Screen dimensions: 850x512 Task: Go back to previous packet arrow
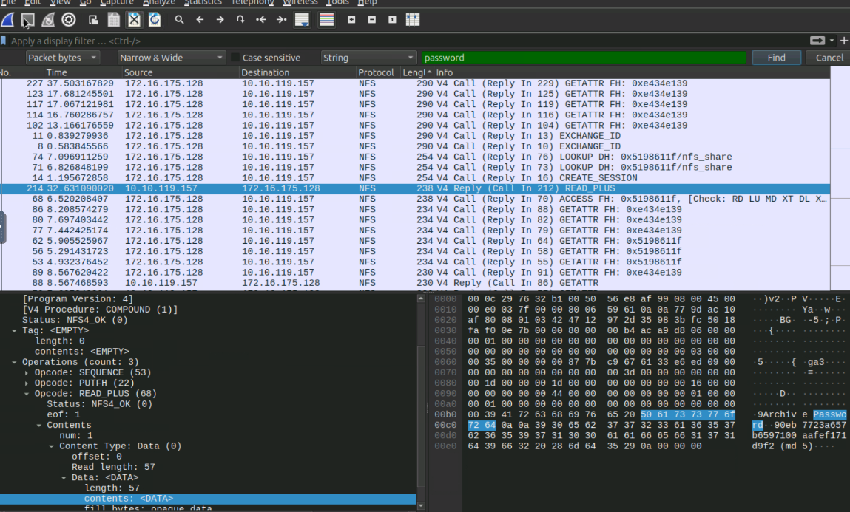point(200,20)
